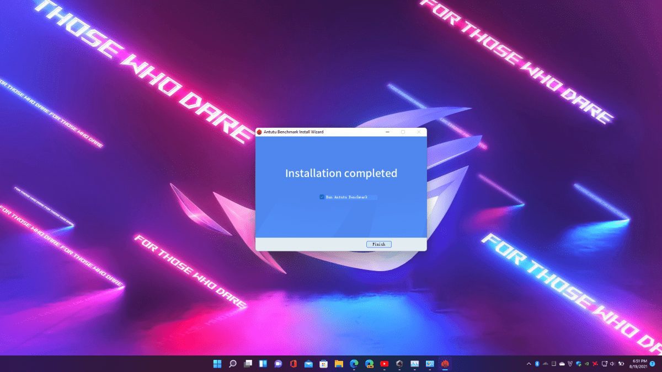662x372 pixels.
Task: Minimize the Antutu Install Wizard window
Action: click(387, 132)
